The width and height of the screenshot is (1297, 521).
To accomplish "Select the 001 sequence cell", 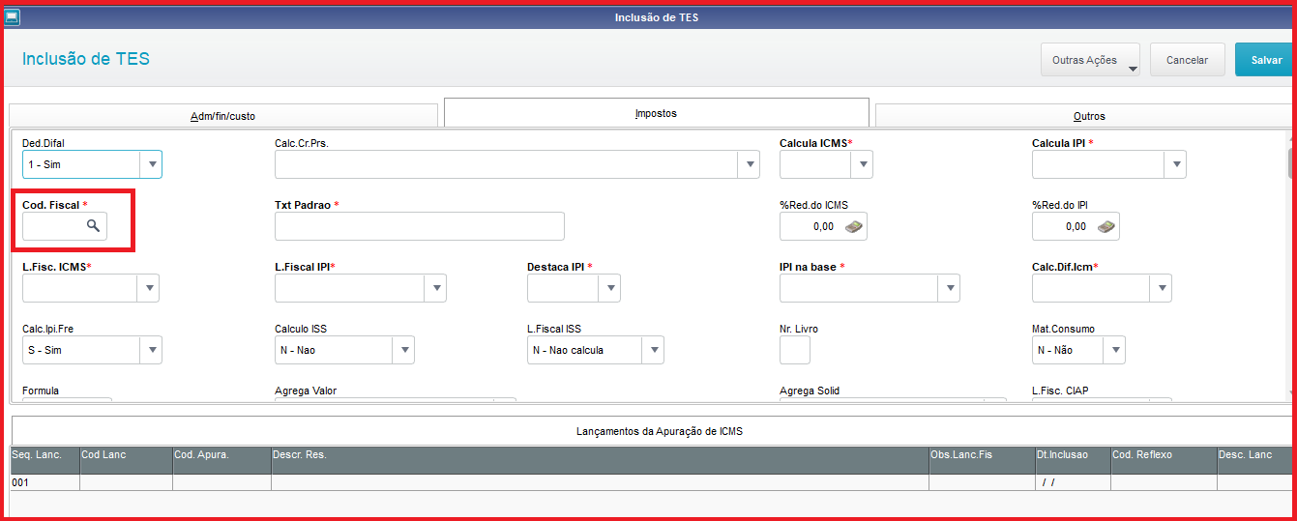I will [x=44, y=481].
